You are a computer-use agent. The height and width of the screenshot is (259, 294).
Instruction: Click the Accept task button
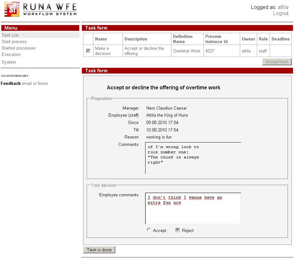(x=277, y=61)
